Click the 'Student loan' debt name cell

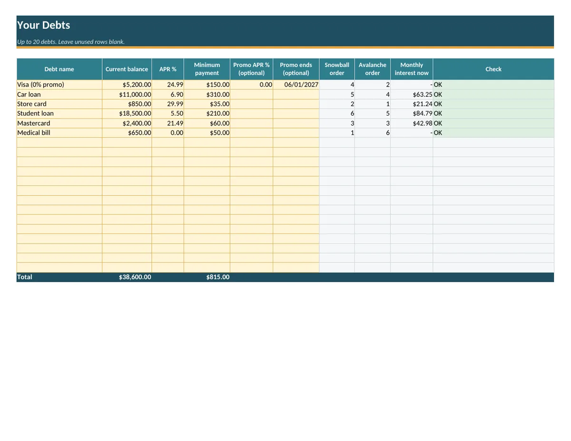click(x=59, y=113)
